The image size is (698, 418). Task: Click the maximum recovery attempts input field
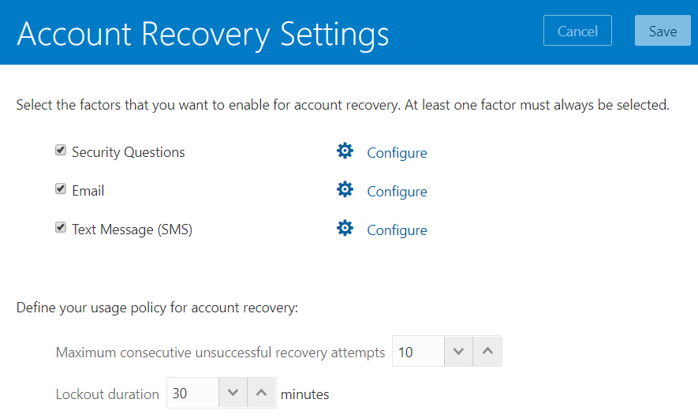click(x=418, y=353)
